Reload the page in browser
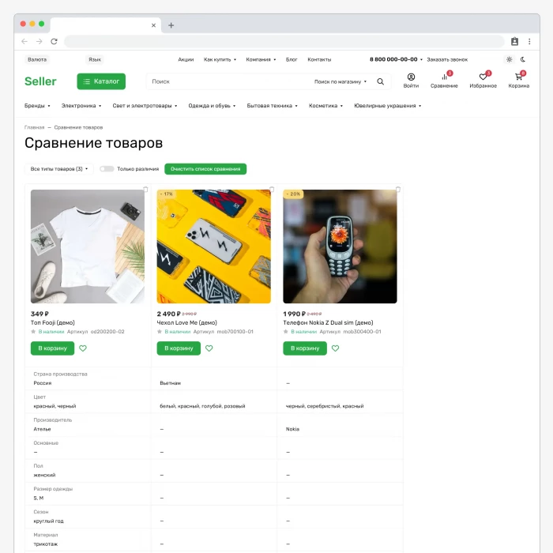The width and height of the screenshot is (553, 553). (x=54, y=41)
